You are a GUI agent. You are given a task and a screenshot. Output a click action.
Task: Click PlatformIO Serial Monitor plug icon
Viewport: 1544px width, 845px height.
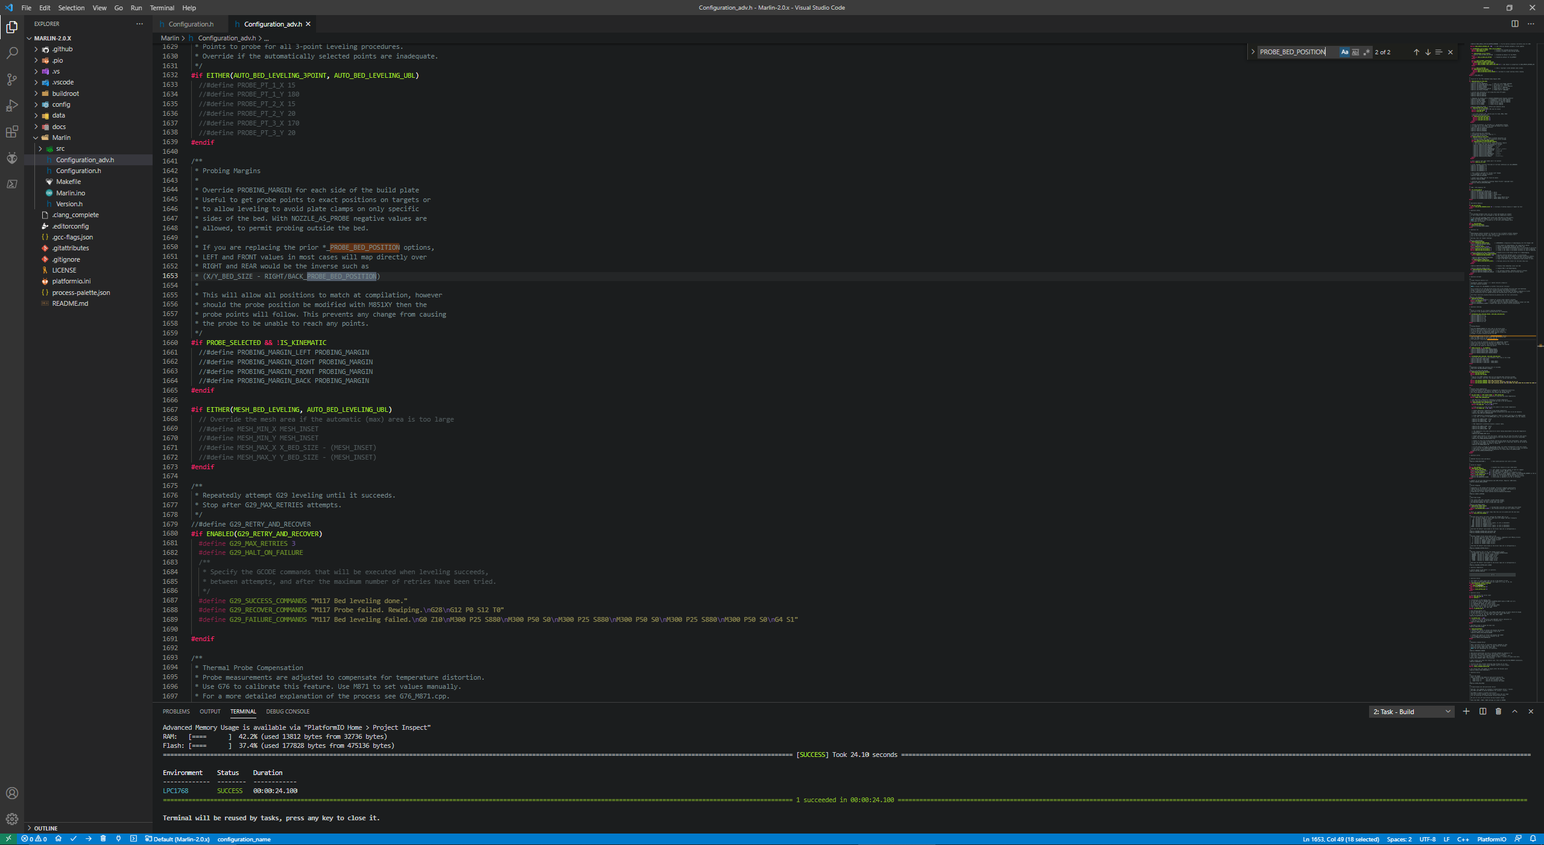click(x=118, y=838)
